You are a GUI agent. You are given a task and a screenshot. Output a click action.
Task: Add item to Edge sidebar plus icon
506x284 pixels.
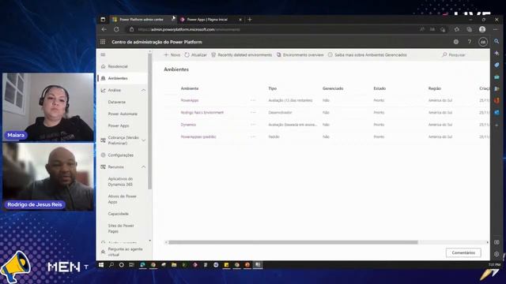(497, 125)
